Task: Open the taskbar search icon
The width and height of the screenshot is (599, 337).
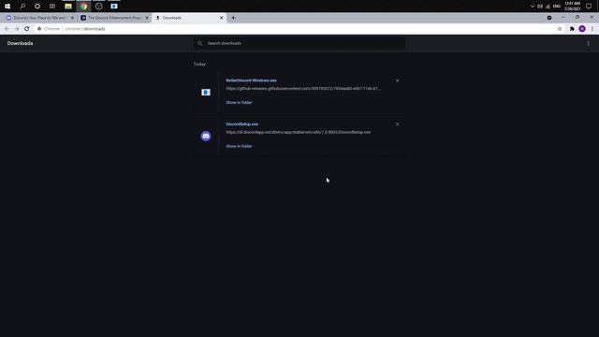Action: pyautogui.click(x=22, y=7)
